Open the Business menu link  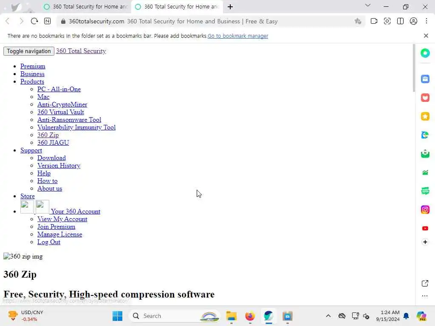tap(32, 74)
